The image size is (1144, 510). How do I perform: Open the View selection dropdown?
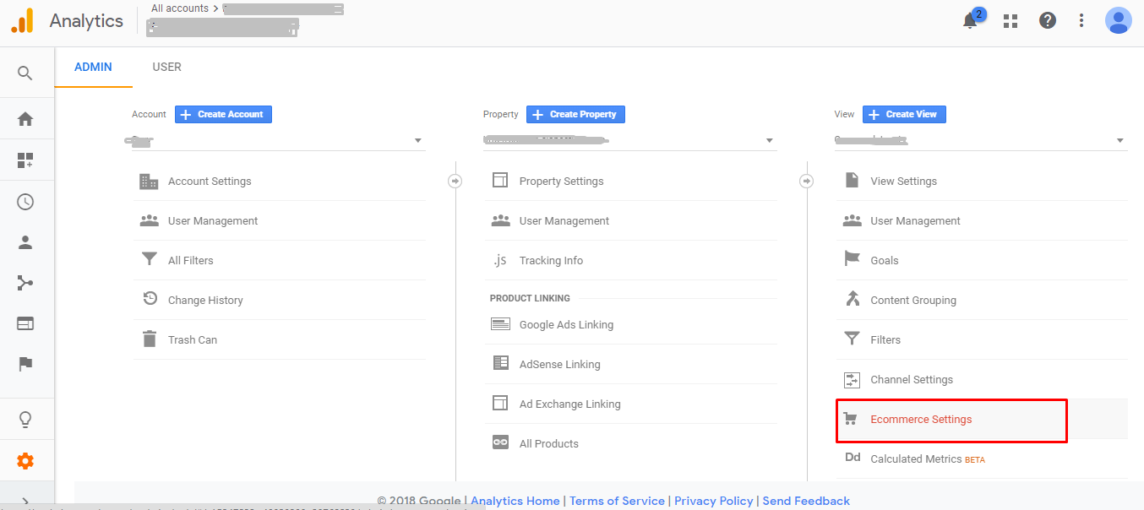coord(981,140)
